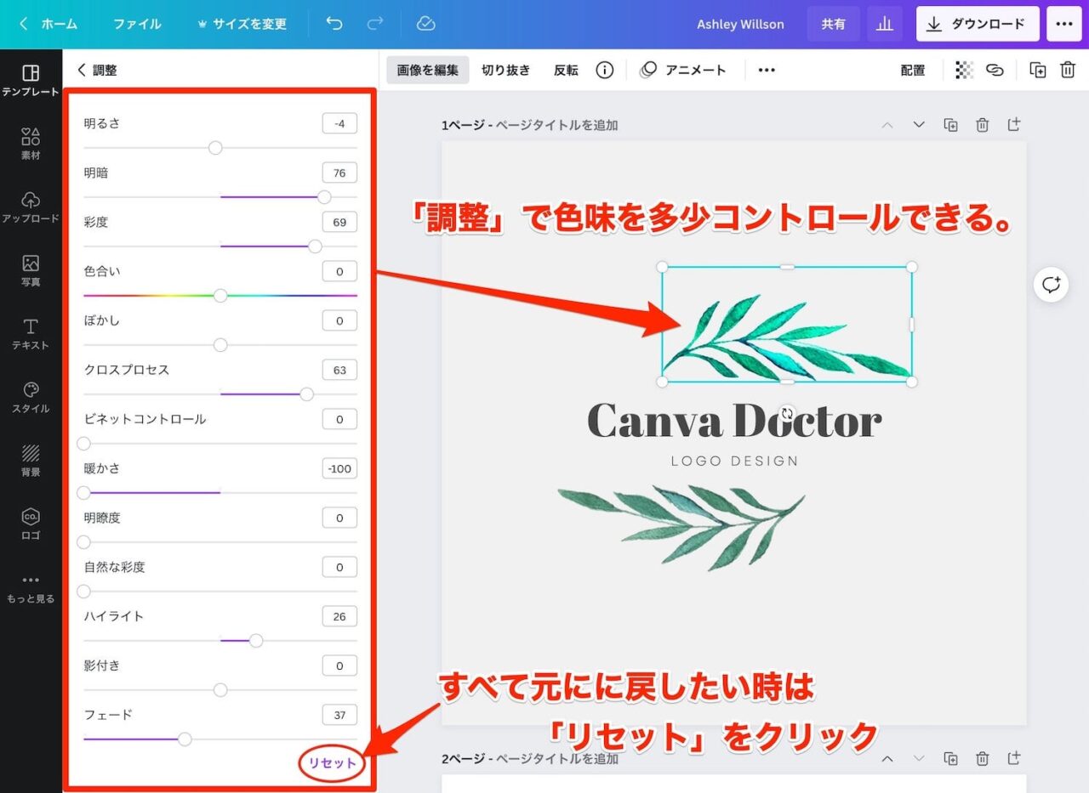Click the 明るさ slider handle
The width and height of the screenshot is (1089, 793).
point(215,148)
